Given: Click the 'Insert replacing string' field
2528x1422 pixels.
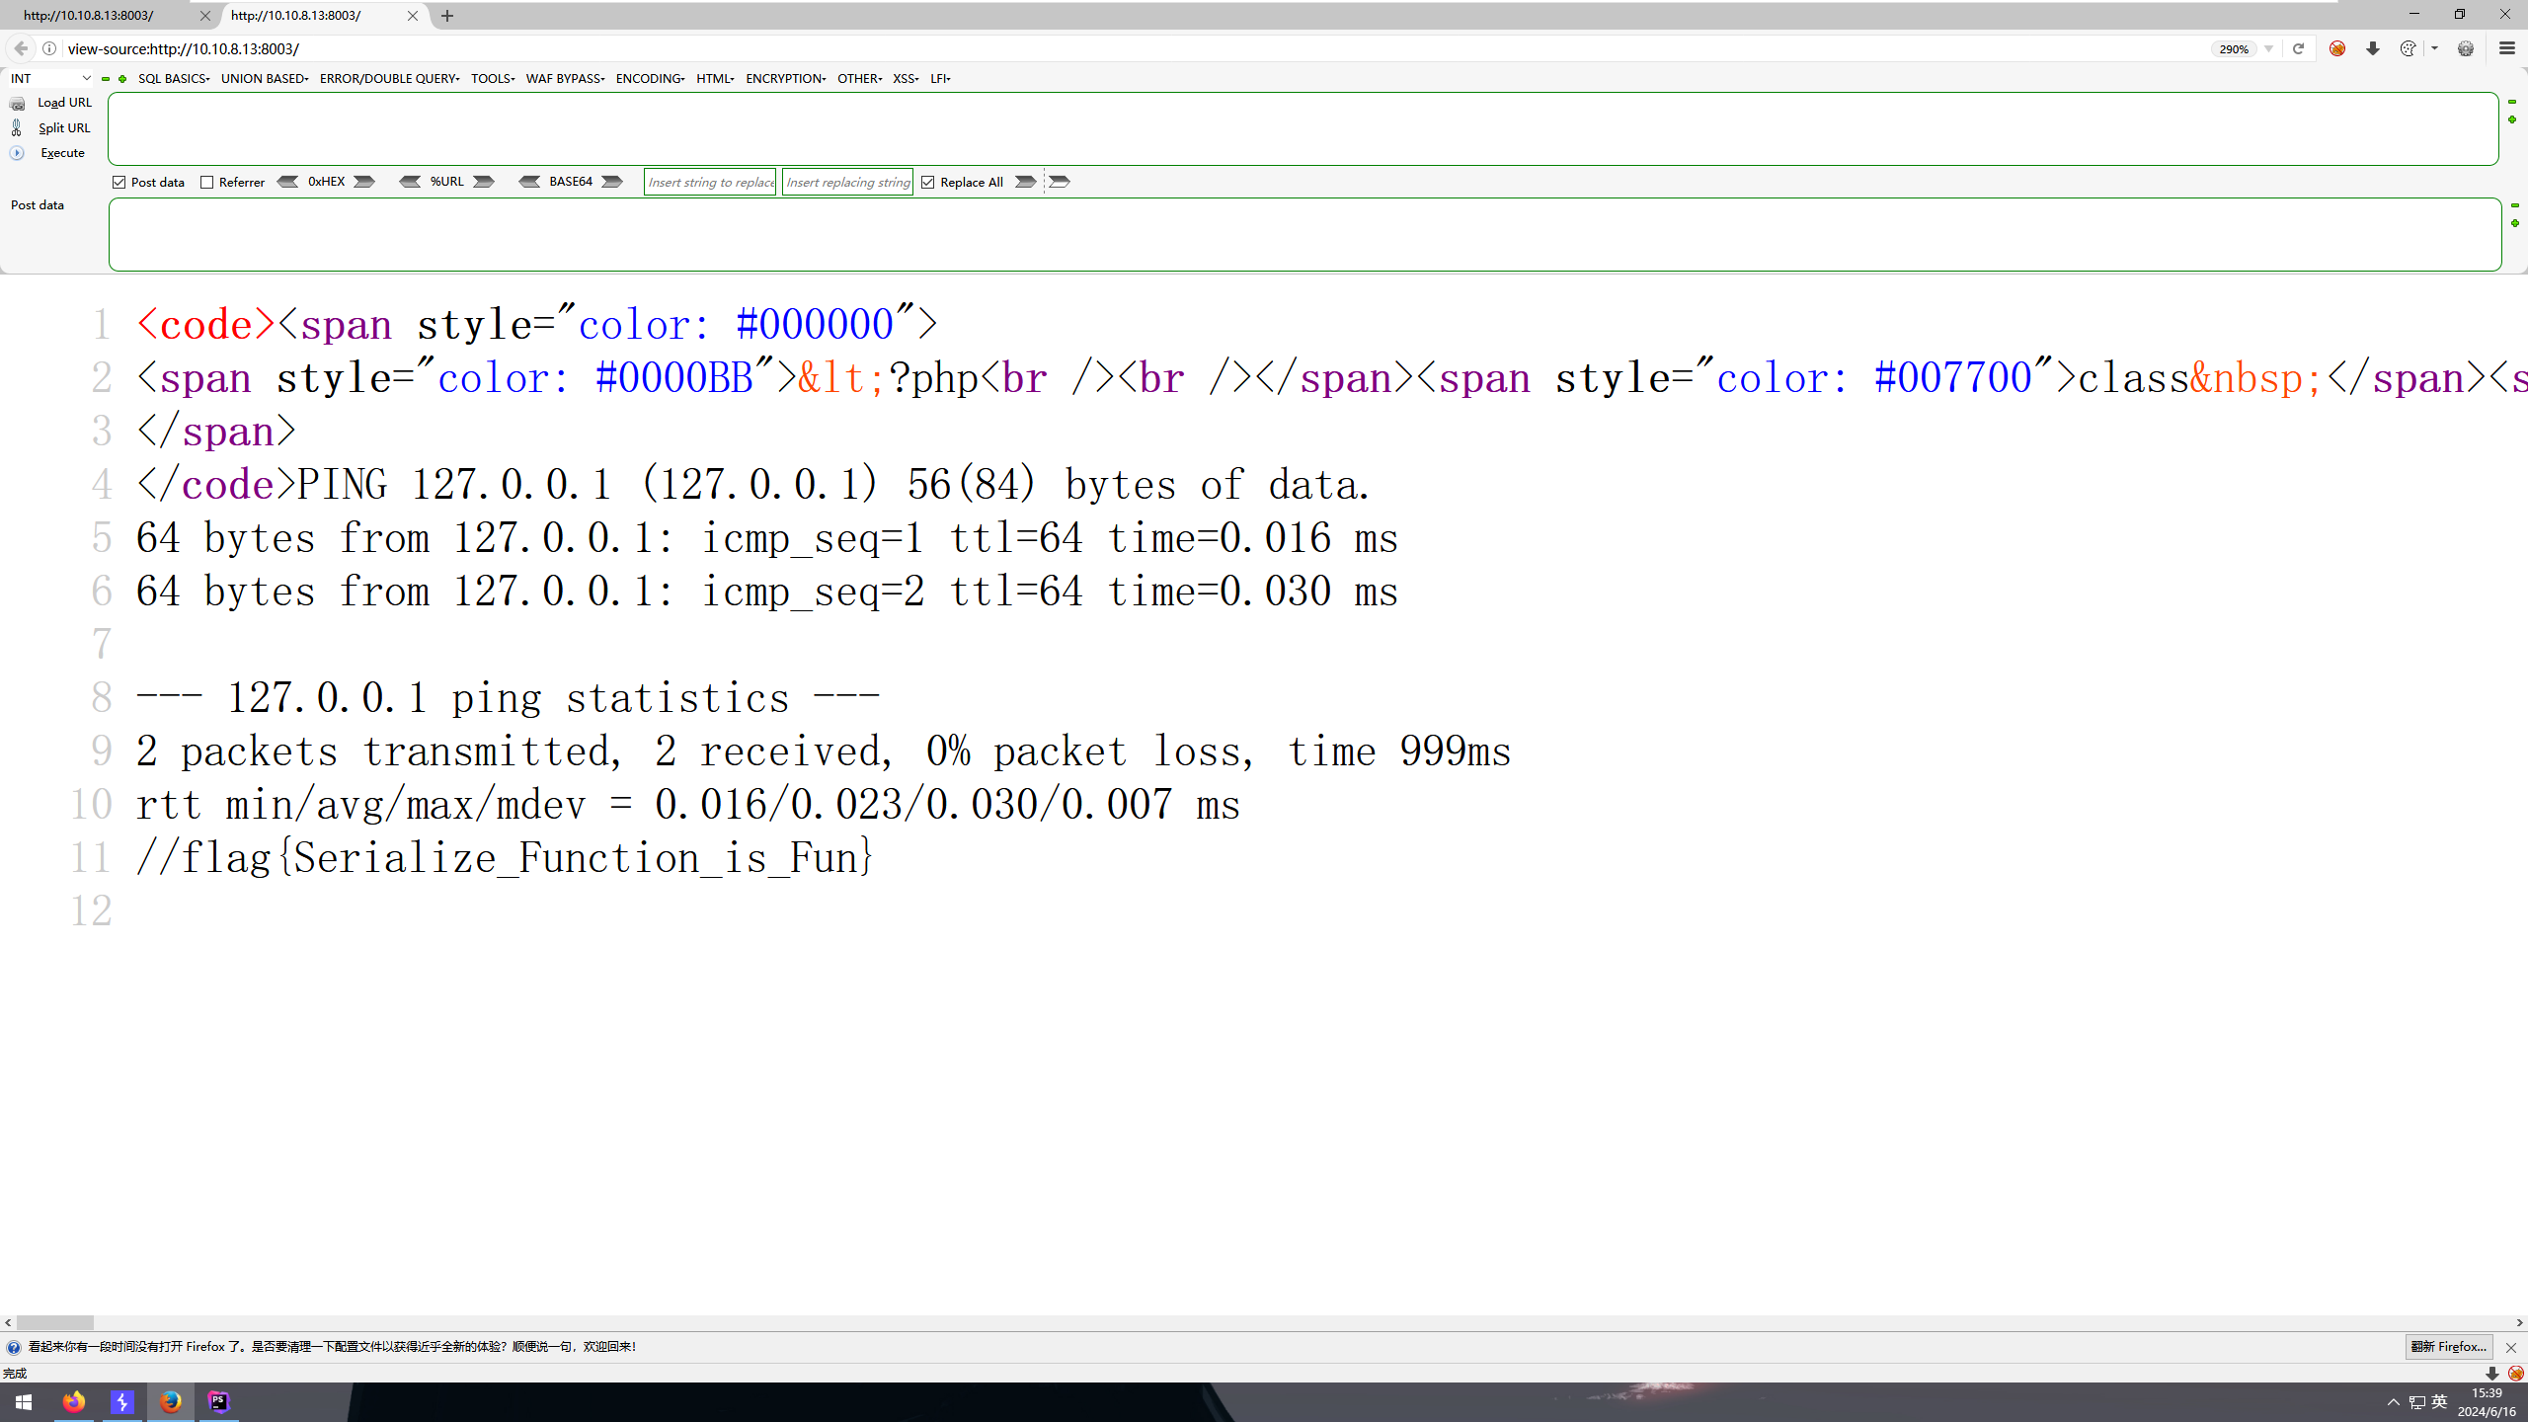Looking at the screenshot, I should coord(847,182).
